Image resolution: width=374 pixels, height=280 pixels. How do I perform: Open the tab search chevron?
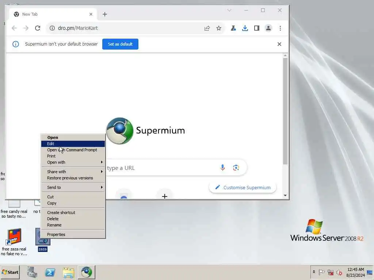point(229,10)
